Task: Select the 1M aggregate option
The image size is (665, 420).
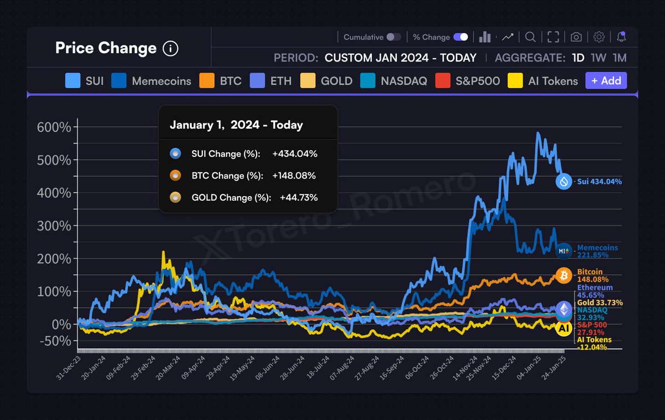Action: click(620, 58)
